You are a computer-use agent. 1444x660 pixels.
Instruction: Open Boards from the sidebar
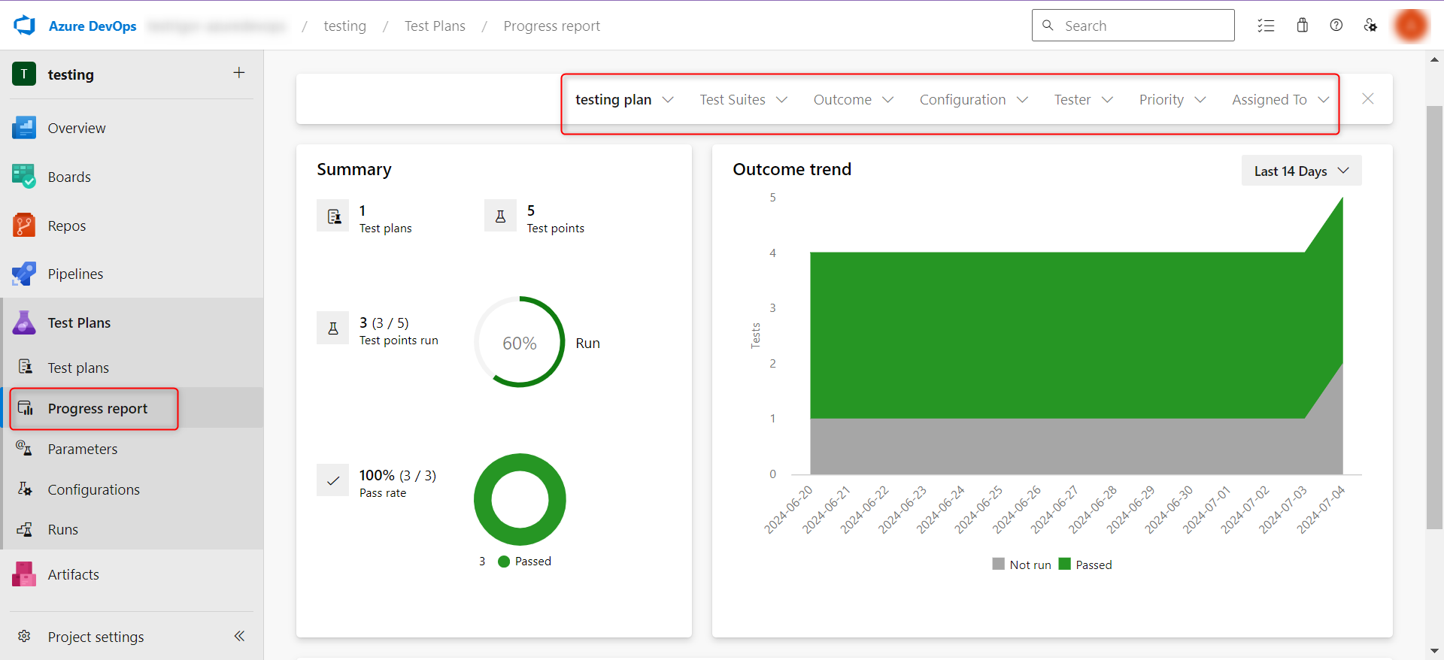tap(69, 177)
